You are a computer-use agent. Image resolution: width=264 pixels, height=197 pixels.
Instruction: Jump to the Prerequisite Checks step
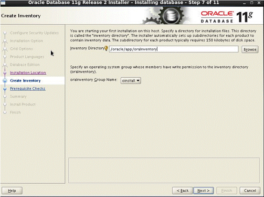tap(28, 89)
